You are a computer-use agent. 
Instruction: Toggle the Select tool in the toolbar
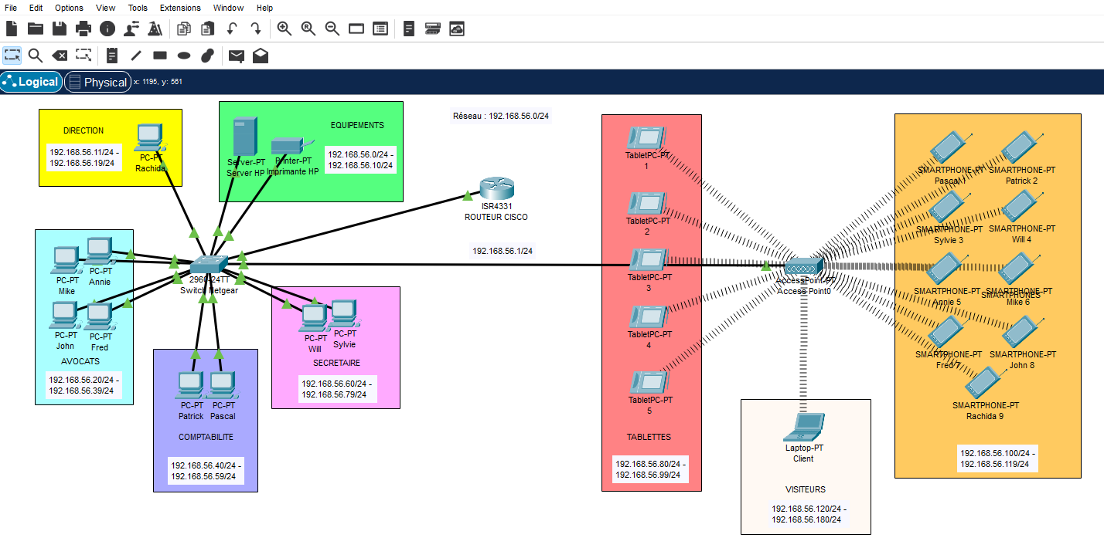pyautogui.click(x=12, y=56)
